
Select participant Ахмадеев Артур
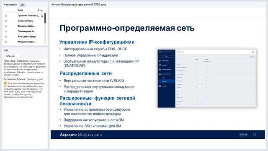27,36
